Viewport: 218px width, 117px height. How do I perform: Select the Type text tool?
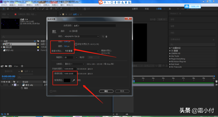38,9
